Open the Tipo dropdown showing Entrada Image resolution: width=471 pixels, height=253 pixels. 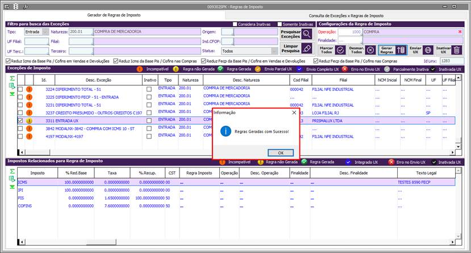[x=45, y=32]
